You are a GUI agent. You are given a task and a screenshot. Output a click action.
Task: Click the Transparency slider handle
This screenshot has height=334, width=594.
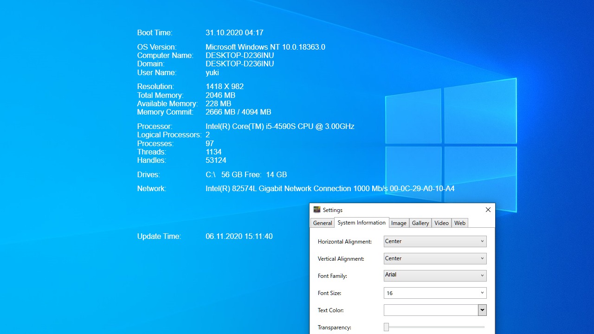coord(386,327)
